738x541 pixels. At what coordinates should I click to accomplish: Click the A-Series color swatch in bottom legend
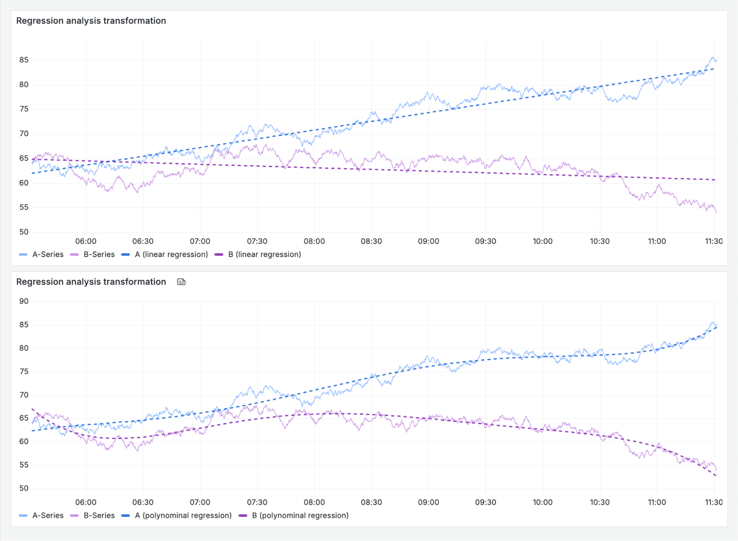[x=23, y=515]
